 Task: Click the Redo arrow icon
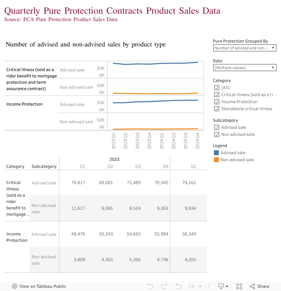tap(164, 286)
